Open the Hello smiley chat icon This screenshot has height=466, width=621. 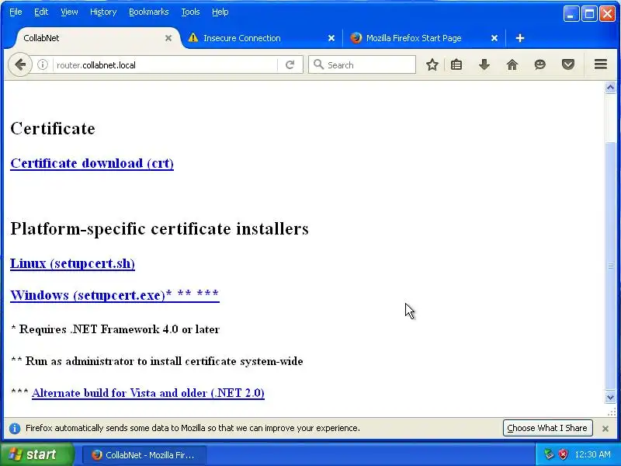point(539,64)
